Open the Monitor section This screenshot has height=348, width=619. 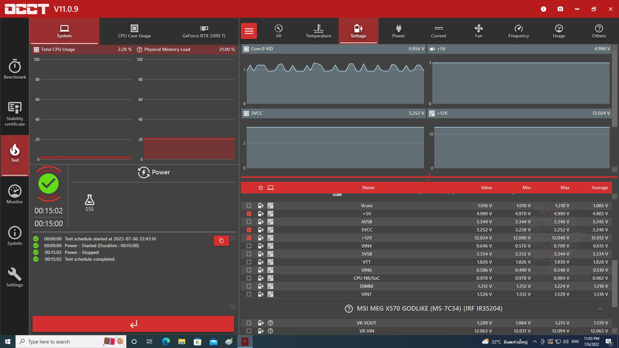tap(15, 194)
